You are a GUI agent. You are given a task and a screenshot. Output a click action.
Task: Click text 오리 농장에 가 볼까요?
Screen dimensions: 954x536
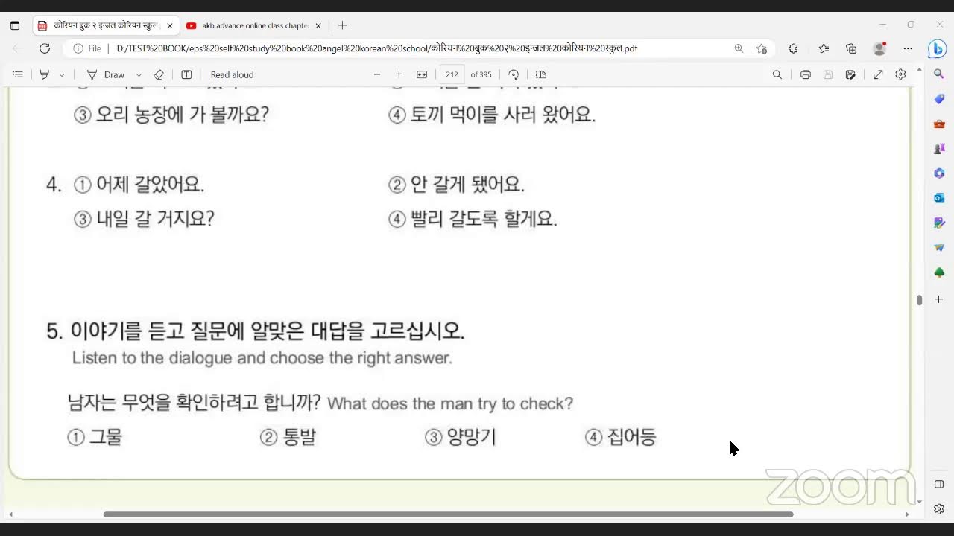click(x=183, y=115)
